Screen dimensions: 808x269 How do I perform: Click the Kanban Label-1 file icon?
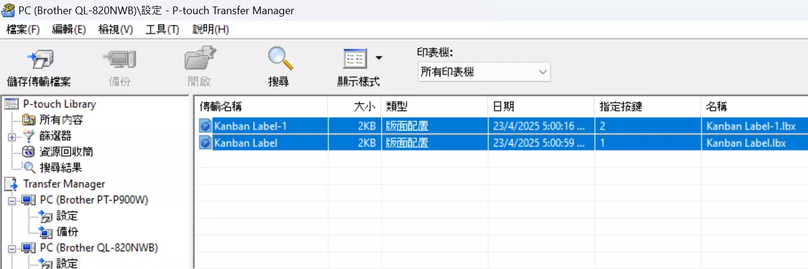coord(205,126)
